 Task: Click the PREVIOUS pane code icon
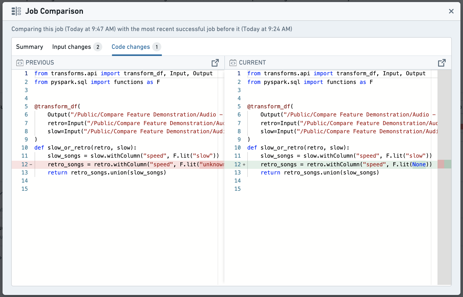click(20, 63)
